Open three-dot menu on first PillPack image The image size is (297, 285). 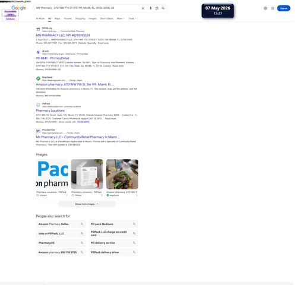pos(67,195)
